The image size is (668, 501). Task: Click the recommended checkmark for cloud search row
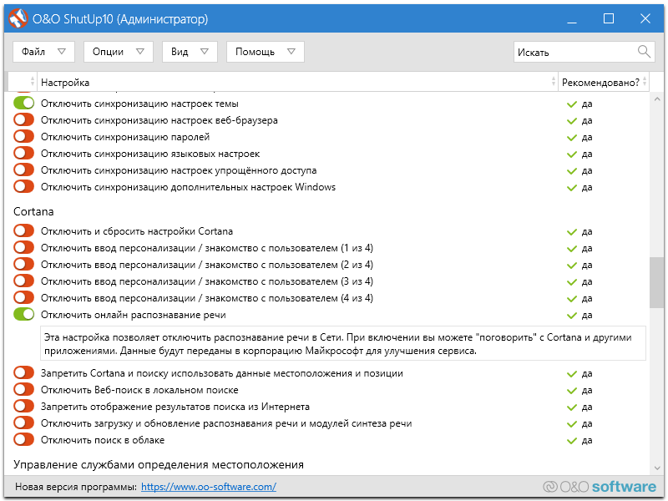pyautogui.click(x=572, y=440)
